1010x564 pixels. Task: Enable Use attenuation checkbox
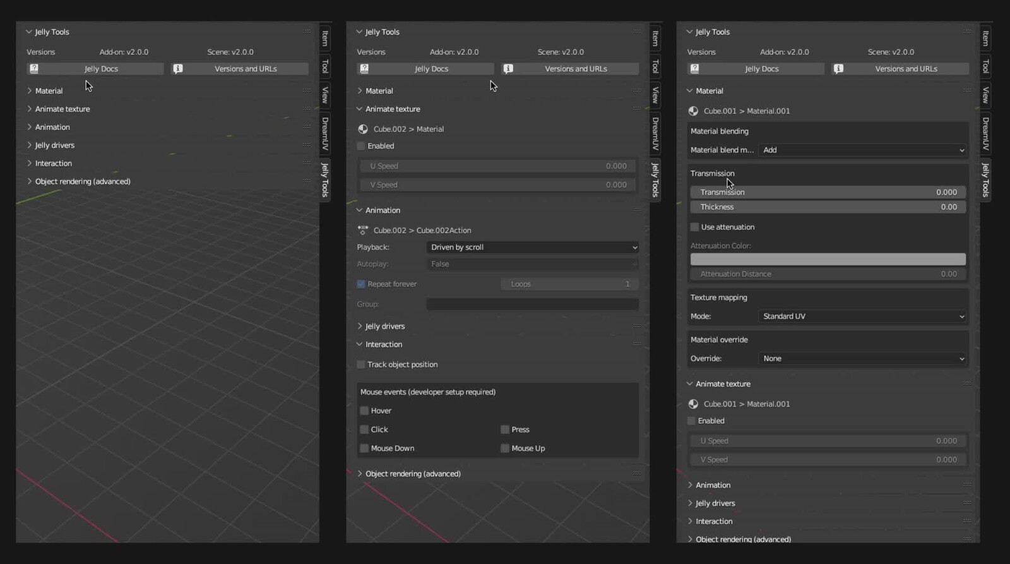click(x=694, y=227)
